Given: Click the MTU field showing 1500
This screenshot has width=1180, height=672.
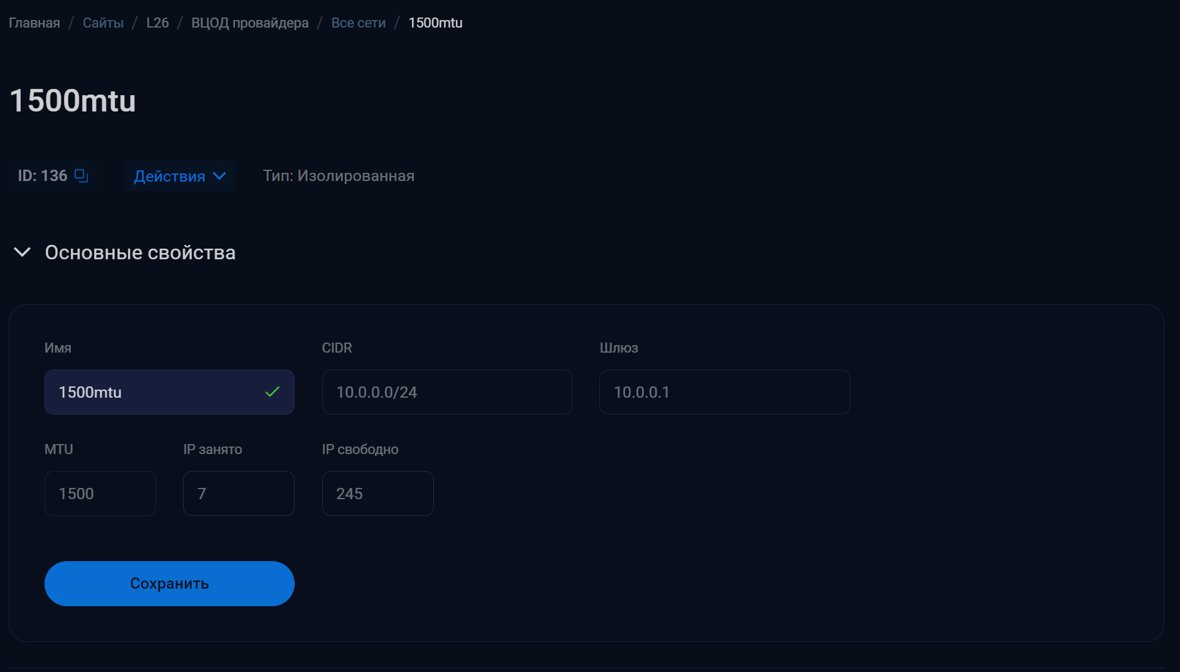Looking at the screenshot, I should point(100,494).
